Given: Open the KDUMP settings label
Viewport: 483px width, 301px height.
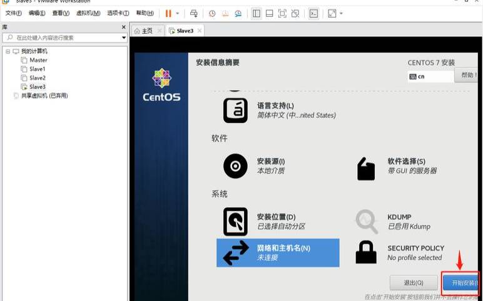Looking at the screenshot, I should 399,217.
